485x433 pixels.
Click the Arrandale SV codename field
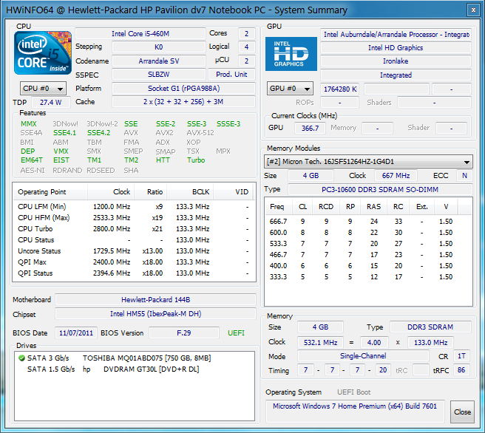[x=159, y=61]
